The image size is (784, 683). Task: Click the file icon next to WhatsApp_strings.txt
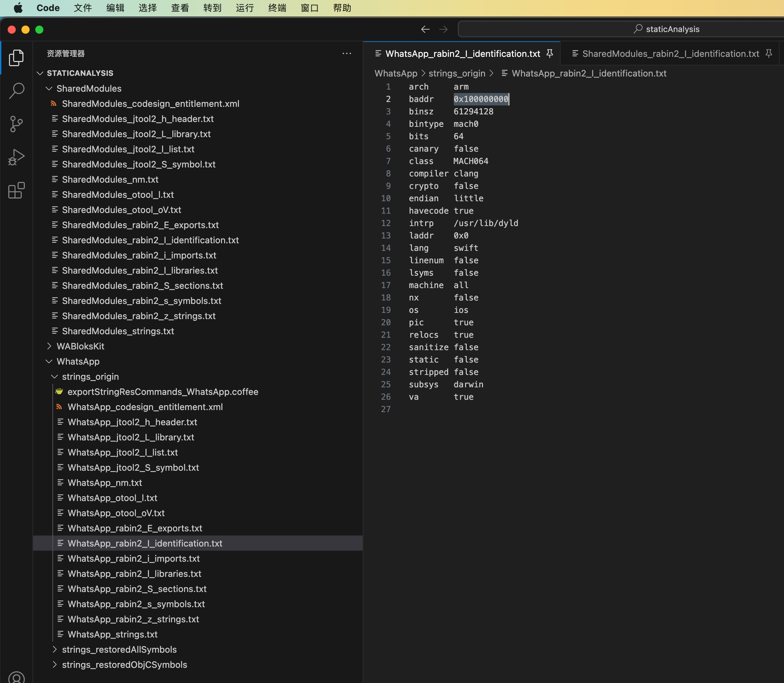pos(60,634)
